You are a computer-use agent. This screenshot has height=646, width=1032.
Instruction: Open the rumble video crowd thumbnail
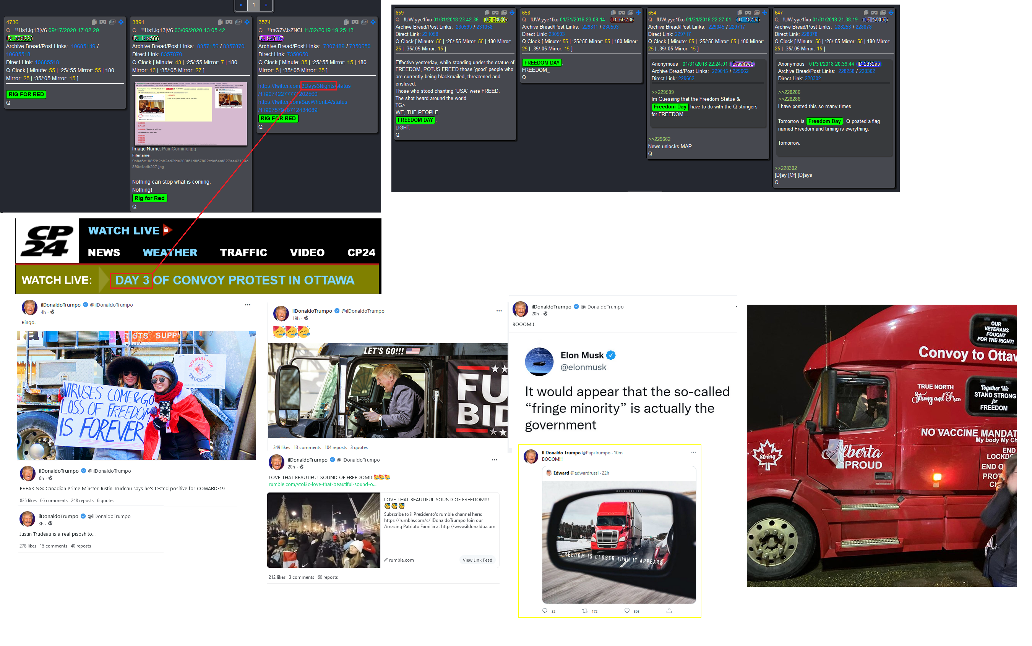(x=324, y=530)
